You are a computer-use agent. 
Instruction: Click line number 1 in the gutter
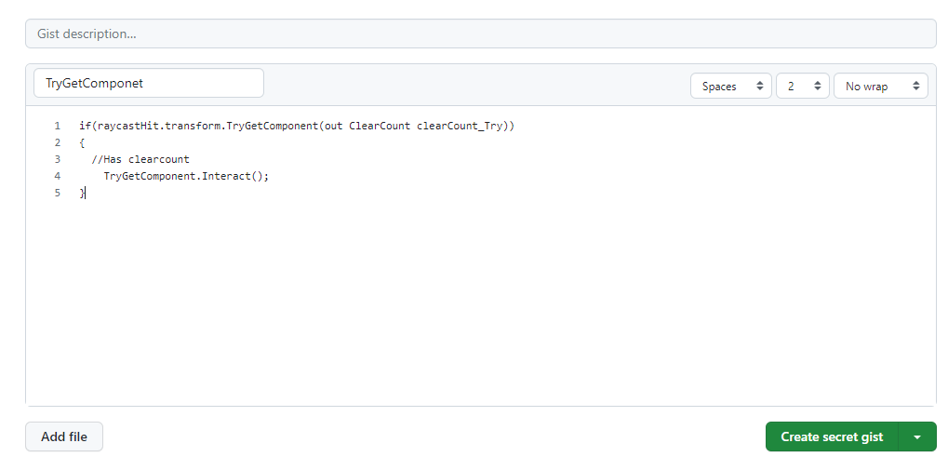[x=58, y=126]
